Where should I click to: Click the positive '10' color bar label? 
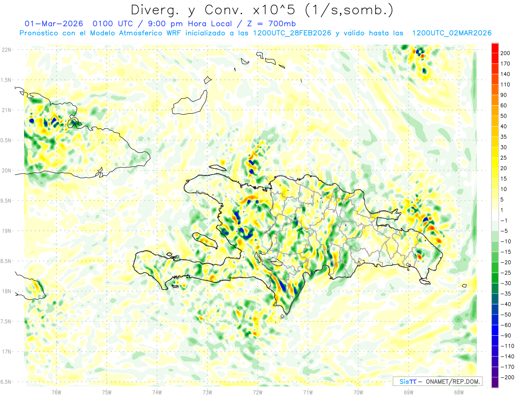(x=504, y=189)
